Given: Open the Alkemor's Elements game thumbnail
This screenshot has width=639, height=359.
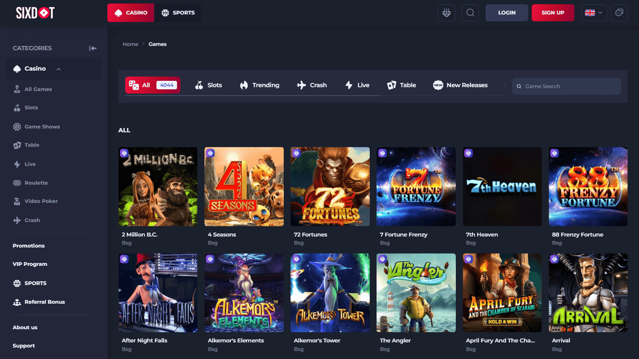Looking at the screenshot, I should click(x=244, y=293).
